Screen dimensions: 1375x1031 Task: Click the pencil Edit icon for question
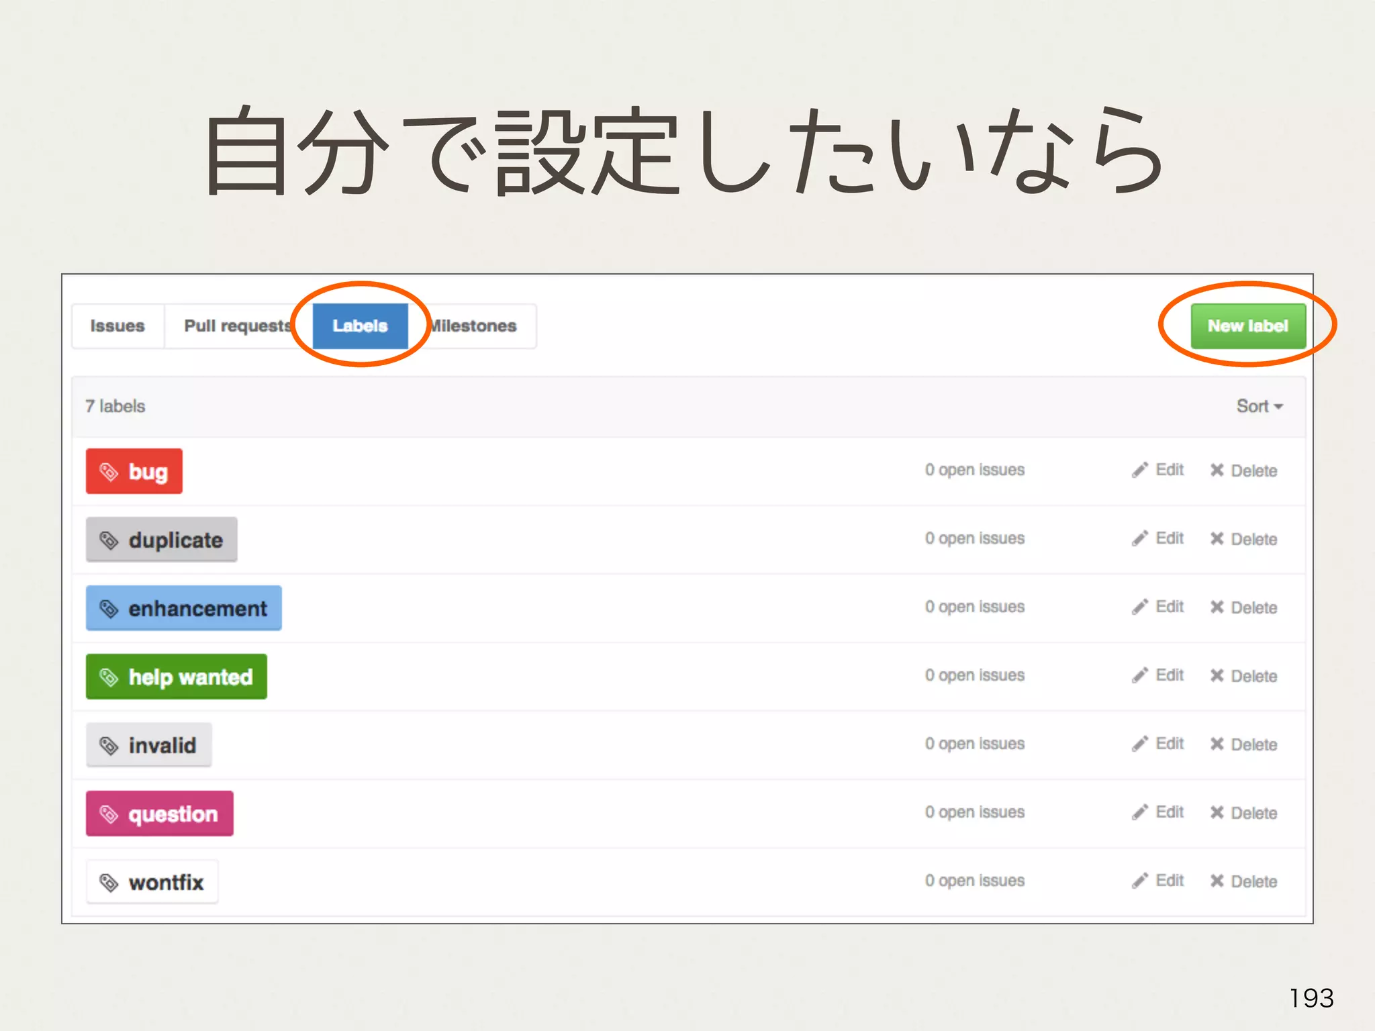1139,813
